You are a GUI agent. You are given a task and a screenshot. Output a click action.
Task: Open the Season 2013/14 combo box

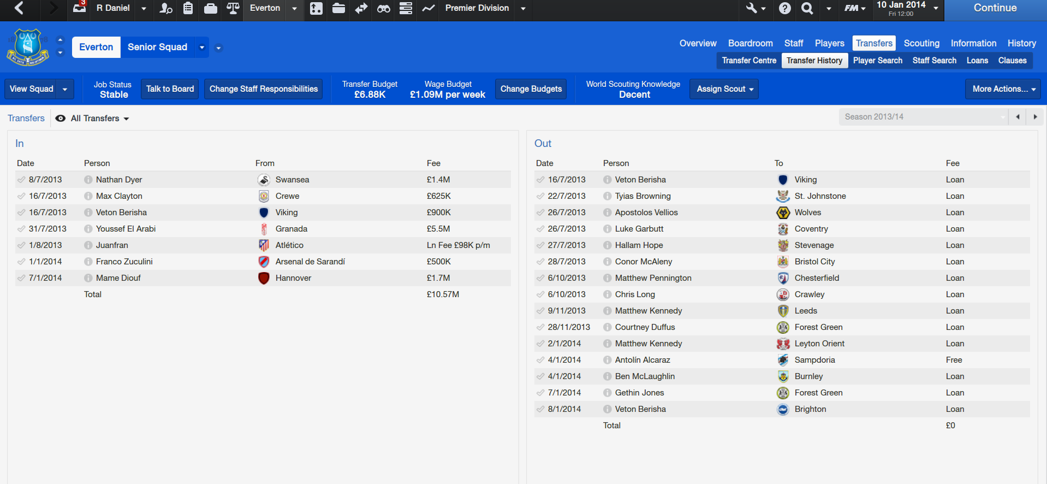tap(923, 117)
